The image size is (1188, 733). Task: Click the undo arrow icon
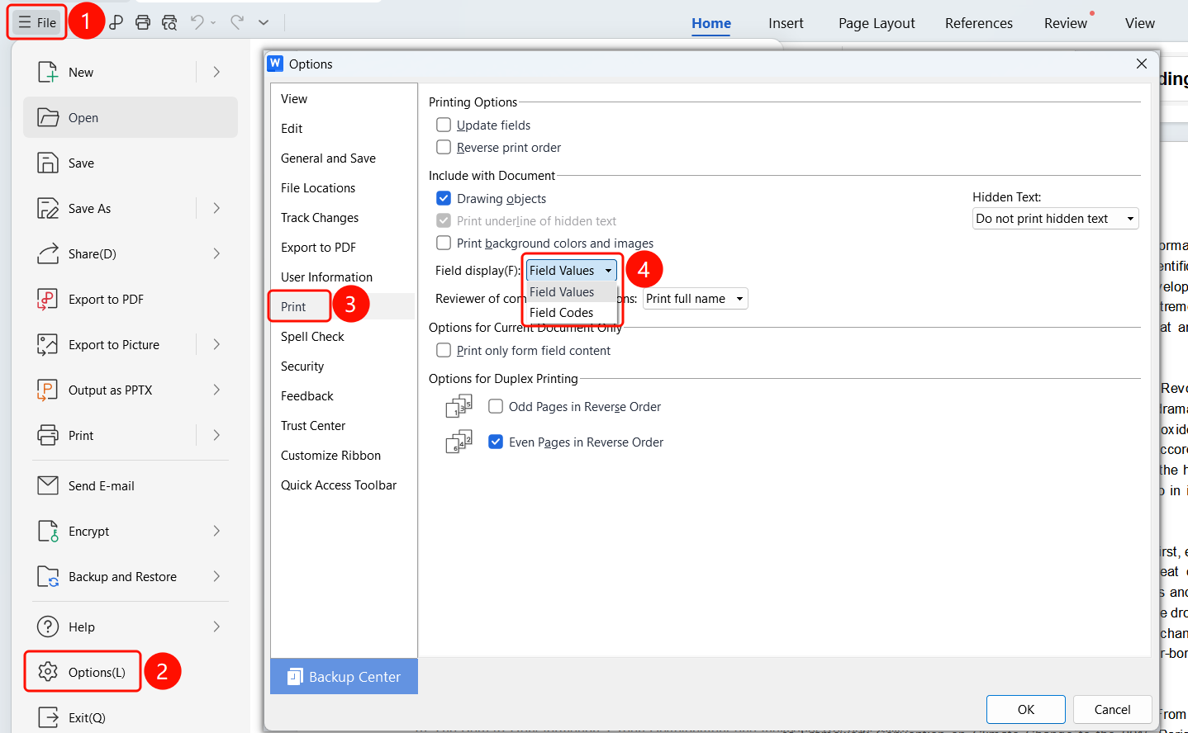(x=197, y=22)
